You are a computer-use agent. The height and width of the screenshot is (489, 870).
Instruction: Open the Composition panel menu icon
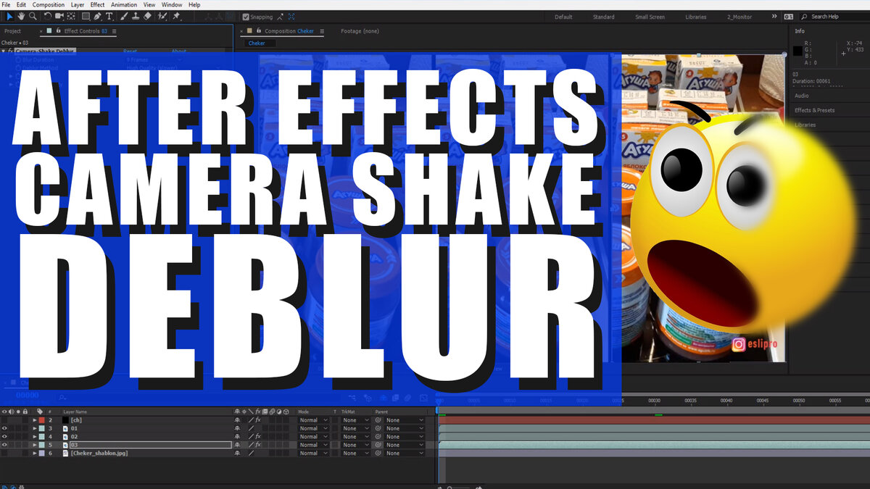coord(322,31)
